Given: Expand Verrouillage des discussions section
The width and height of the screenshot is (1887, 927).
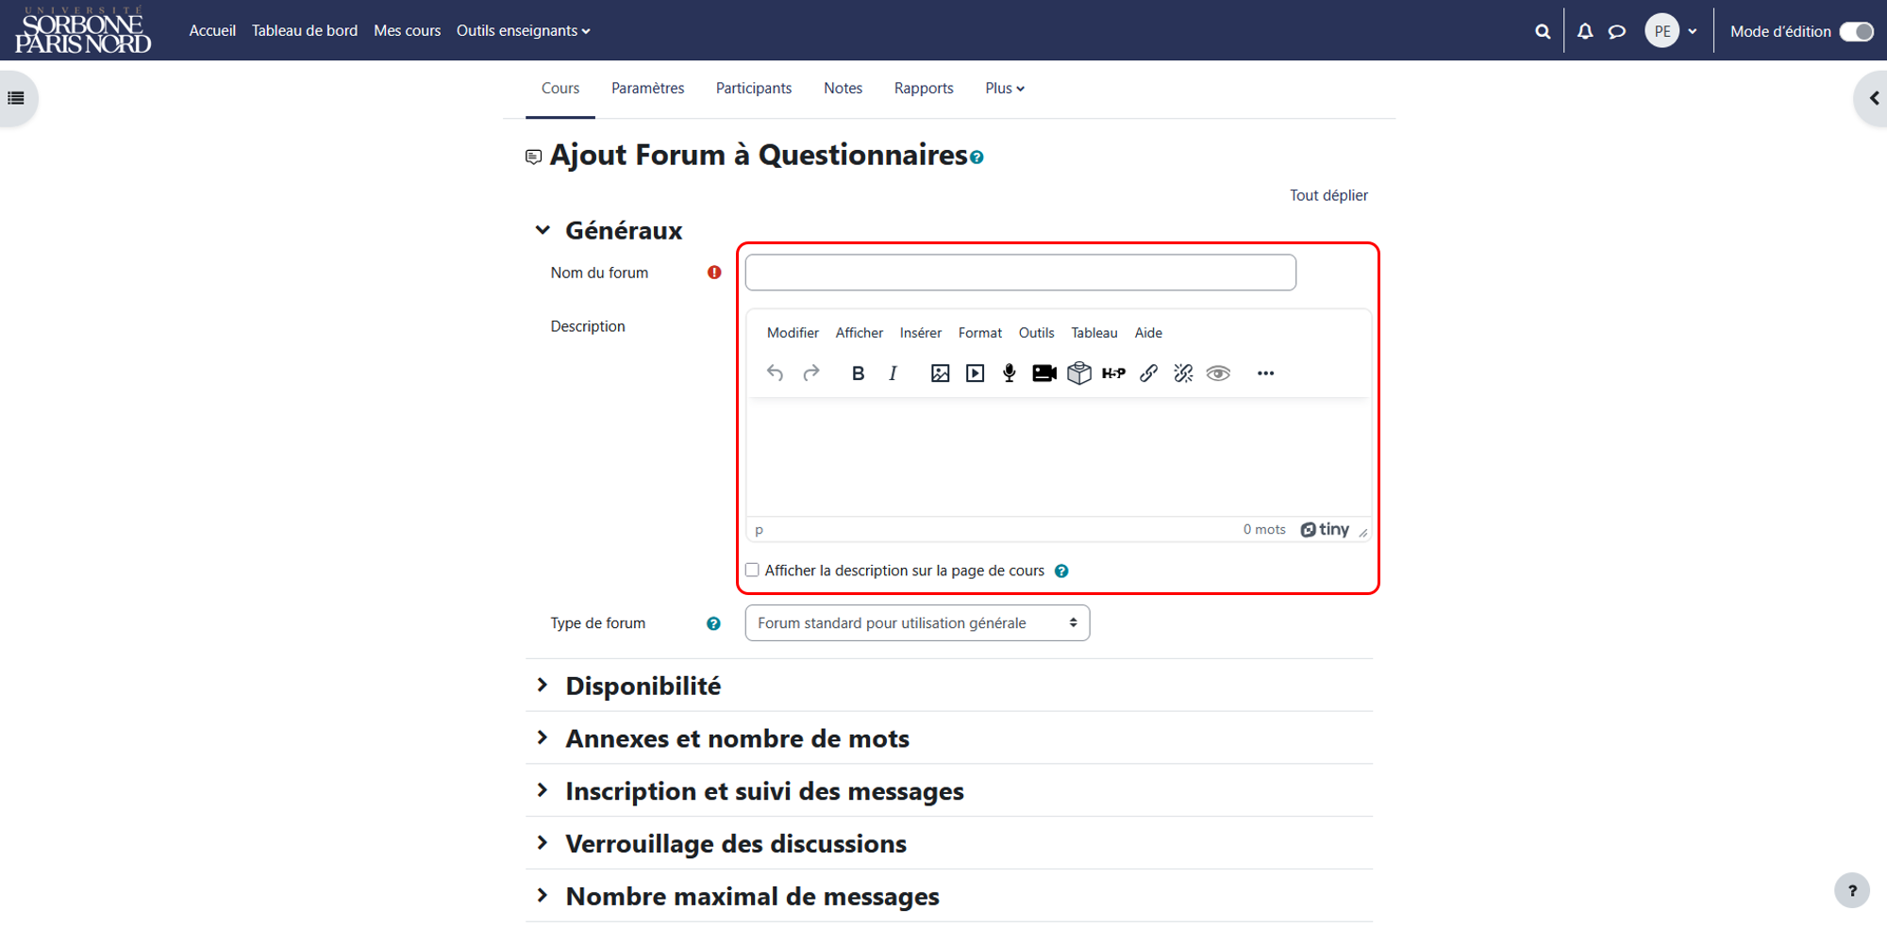Looking at the screenshot, I should click(736, 843).
